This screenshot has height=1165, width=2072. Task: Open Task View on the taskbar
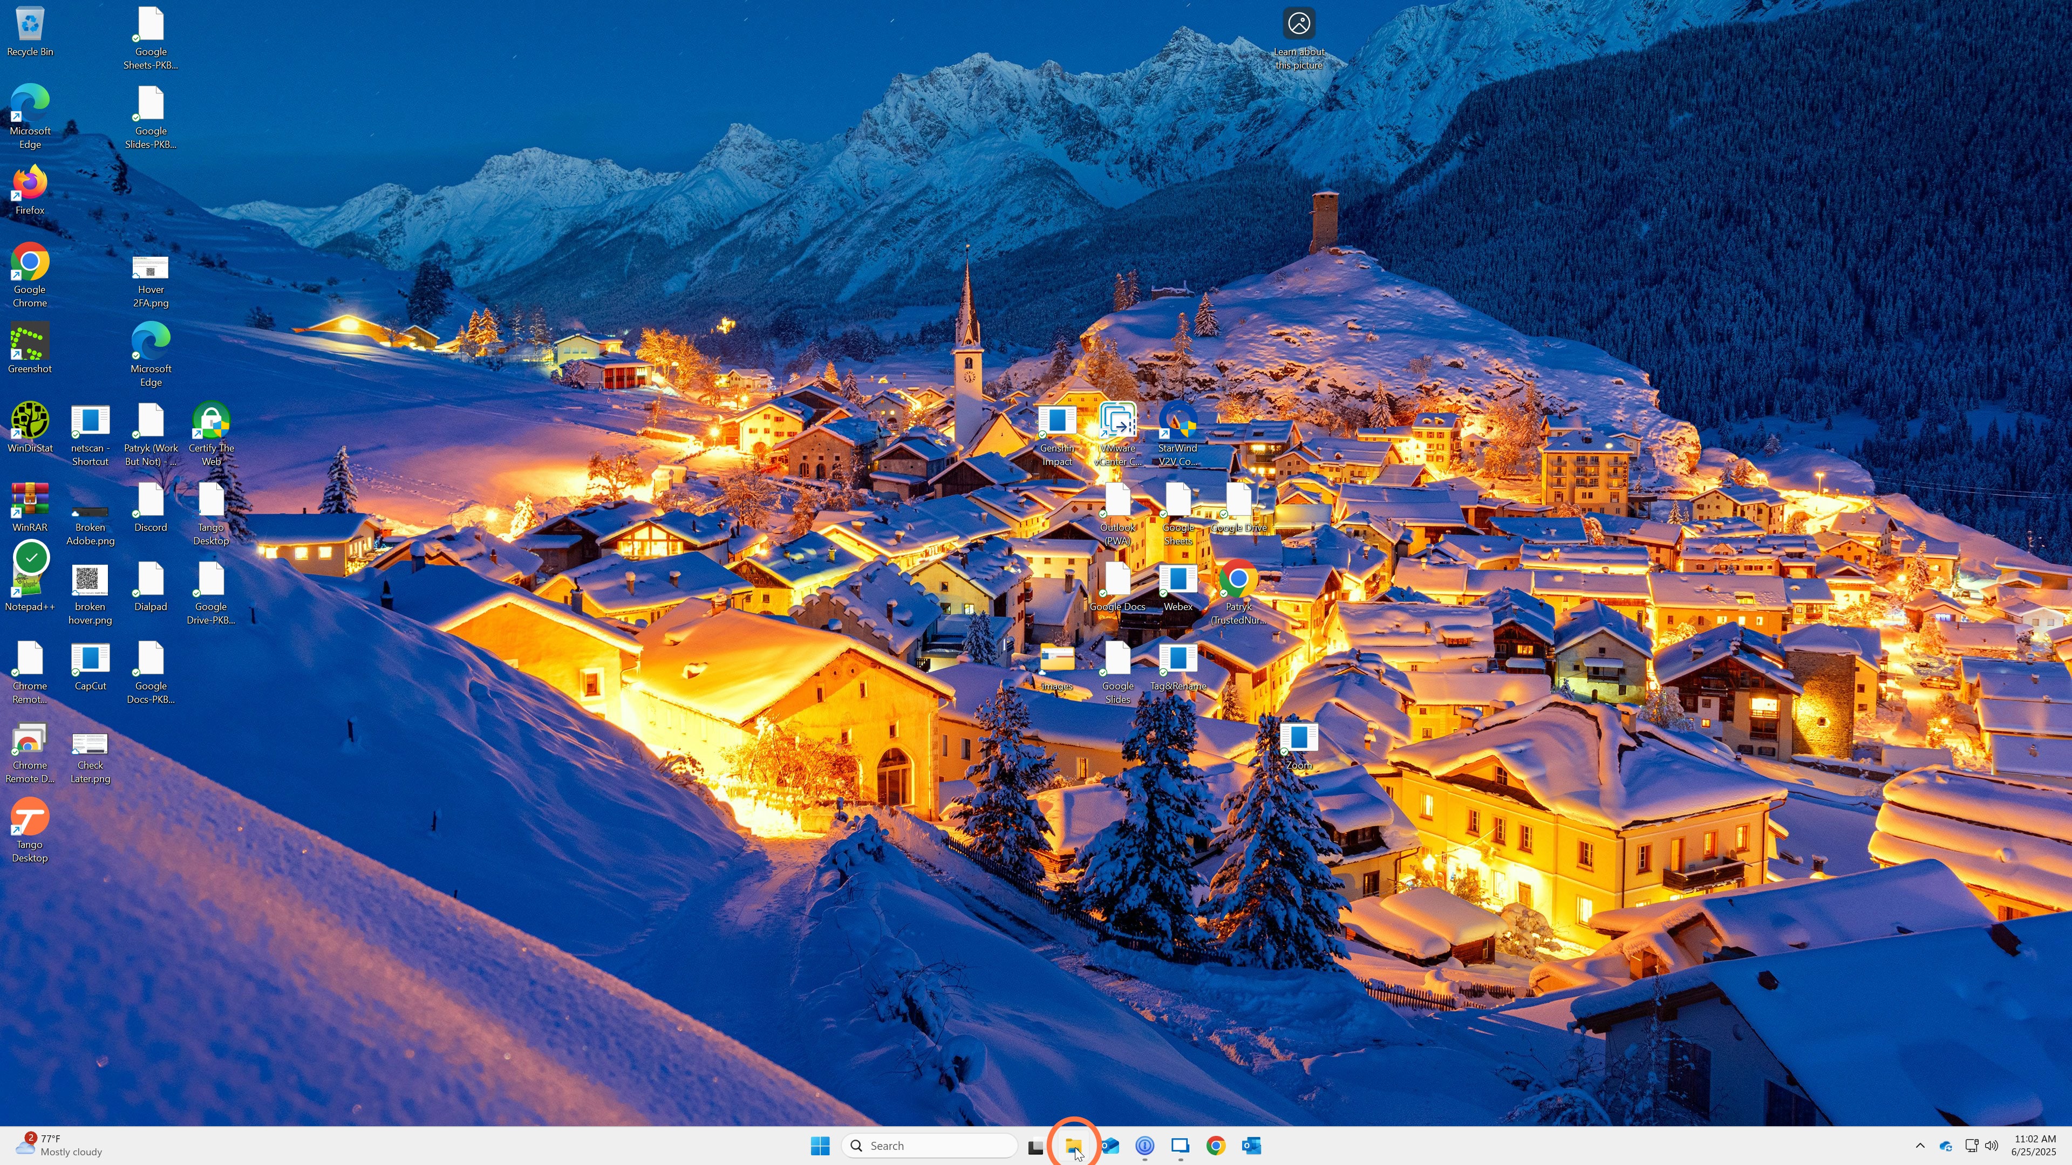click(x=1036, y=1146)
